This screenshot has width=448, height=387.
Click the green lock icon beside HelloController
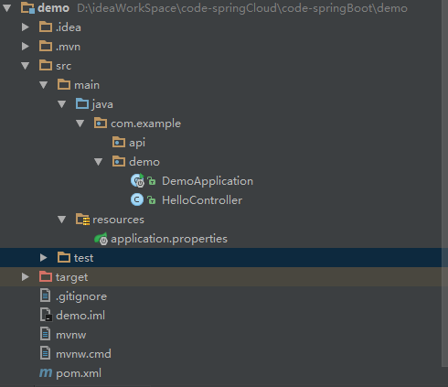point(152,200)
